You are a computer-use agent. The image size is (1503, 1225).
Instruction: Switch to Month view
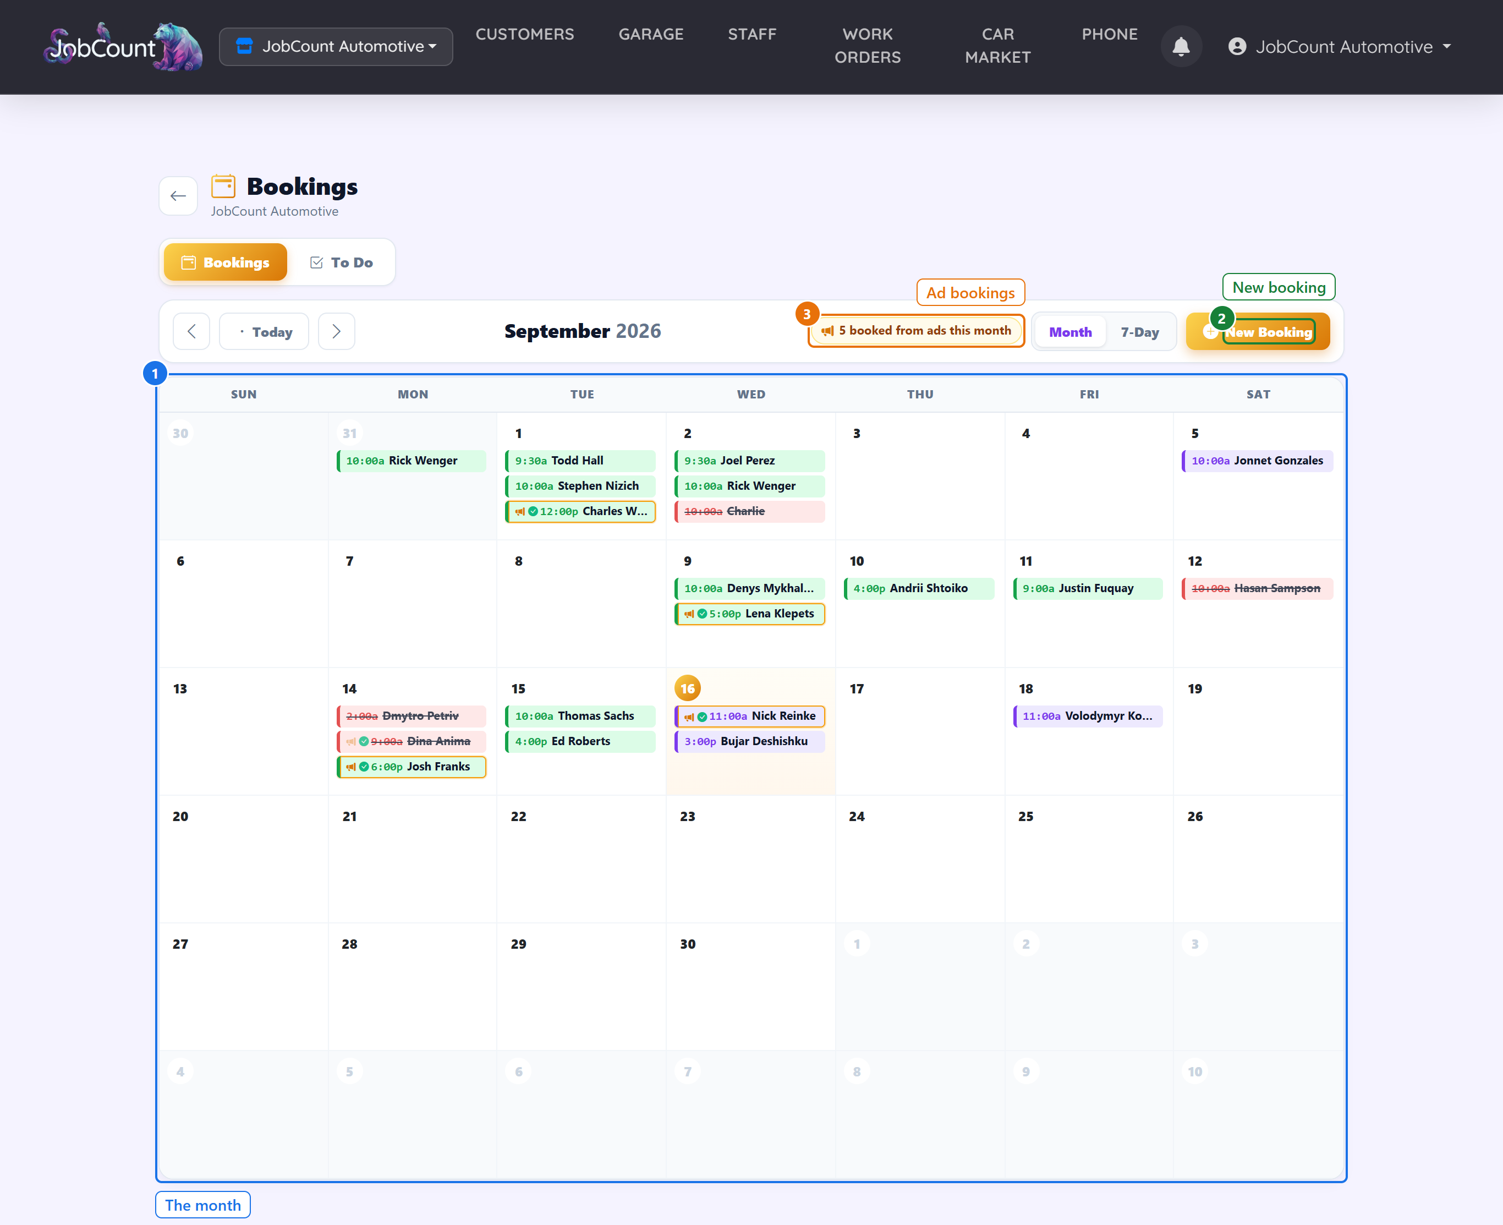point(1070,332)
